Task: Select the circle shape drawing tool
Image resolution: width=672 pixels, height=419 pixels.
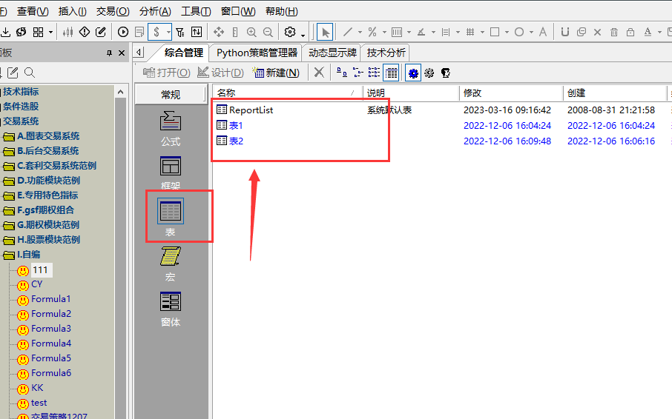Action: click(x=519, y=32)
